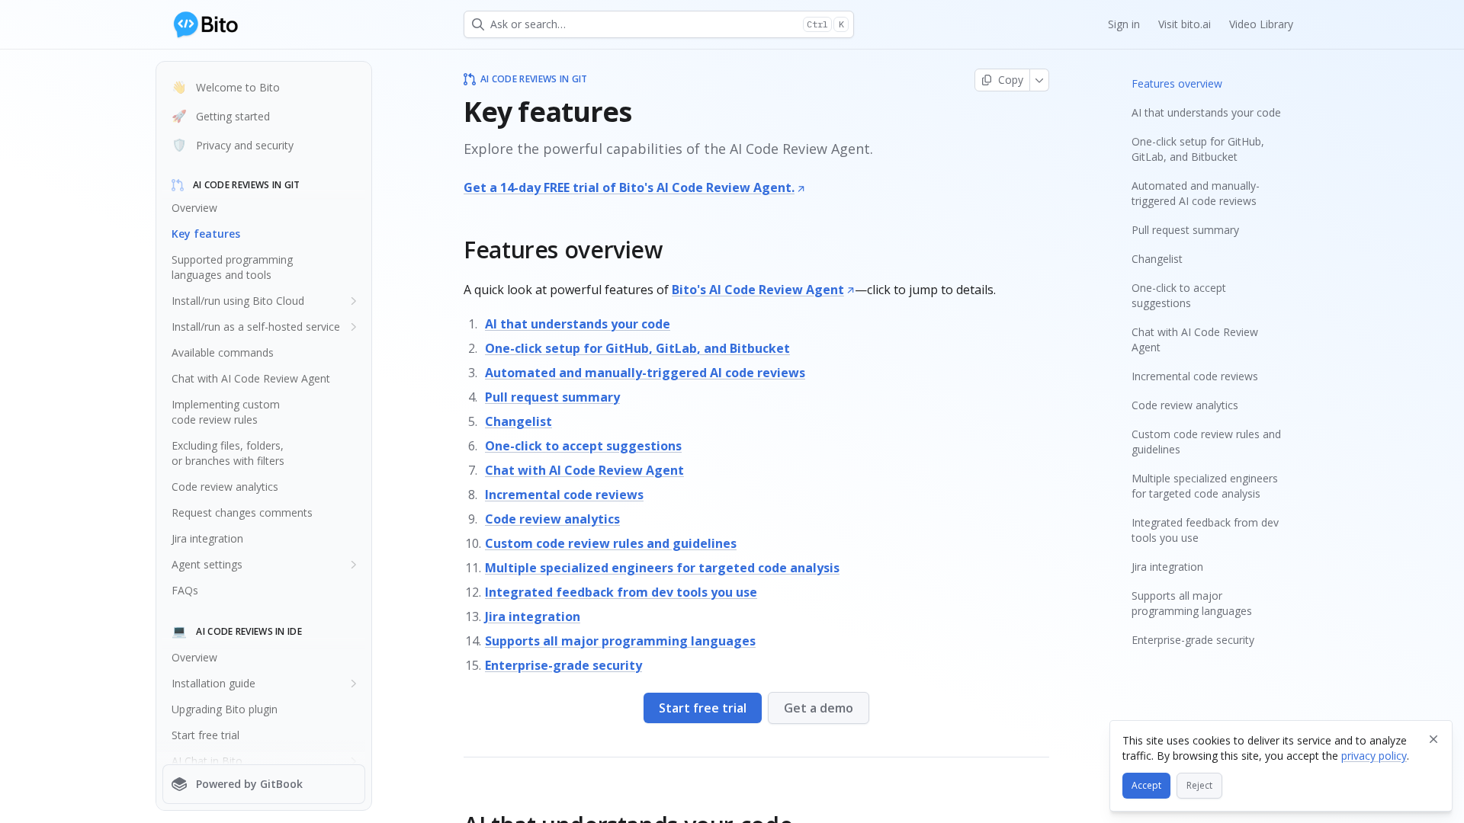This screenshot has width=1464, height=823.
Task: Click the laptop icon for IDE section
Action: [x=179, y=632]
